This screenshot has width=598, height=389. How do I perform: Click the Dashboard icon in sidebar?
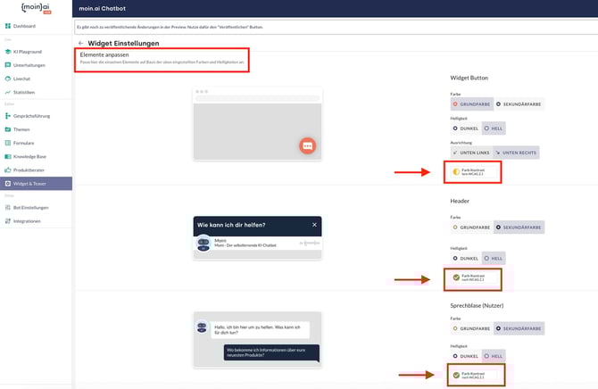7,26
